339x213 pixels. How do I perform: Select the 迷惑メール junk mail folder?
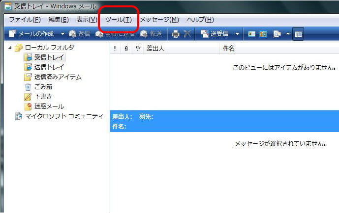pyautogui.click(x=49, y=106)
